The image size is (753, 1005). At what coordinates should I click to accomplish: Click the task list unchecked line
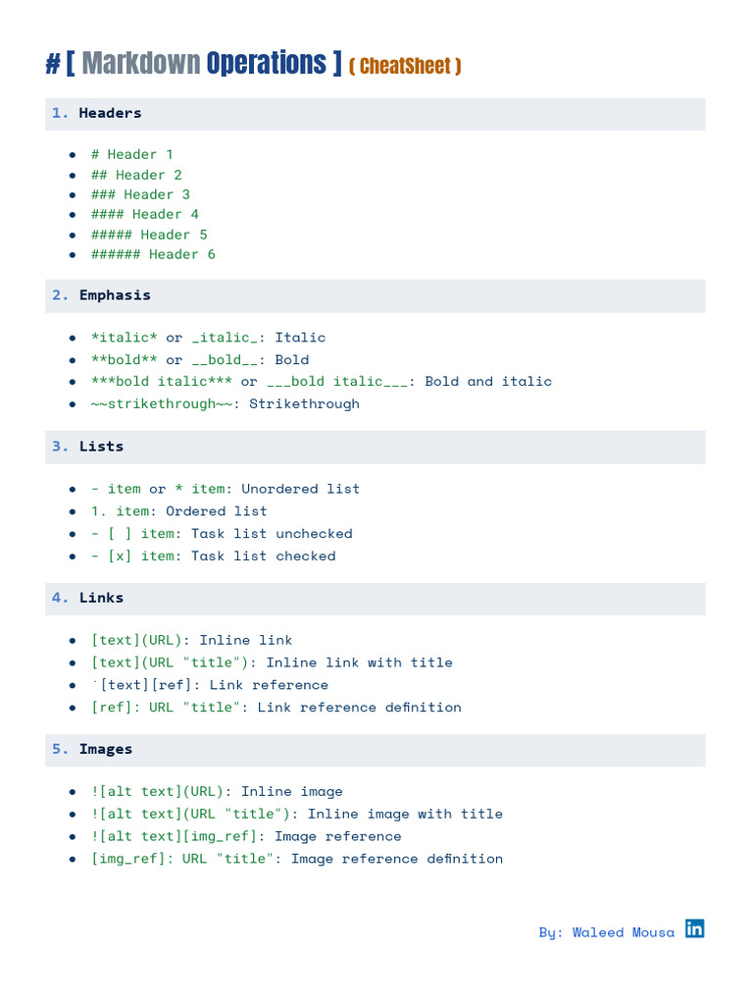click(x=222, y=533)
